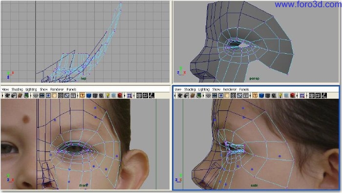This screenshot has height=193, width=342.
Task: Click Select Camera icon in front panel toolbar
Action: (x=7, y=95)
